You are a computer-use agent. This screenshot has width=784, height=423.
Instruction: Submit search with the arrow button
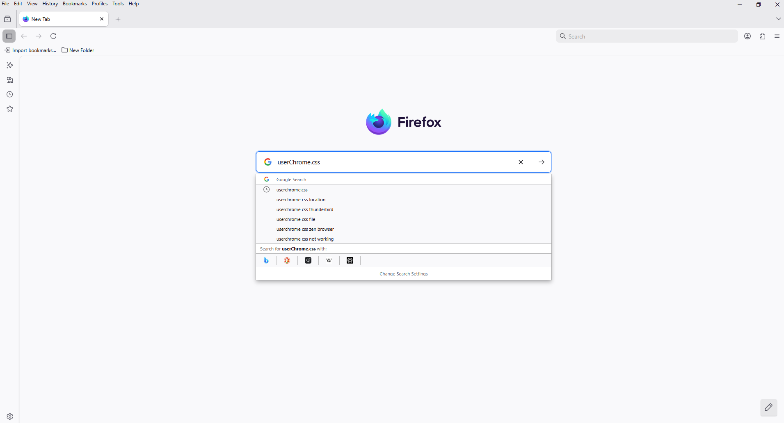coord(542,162)
